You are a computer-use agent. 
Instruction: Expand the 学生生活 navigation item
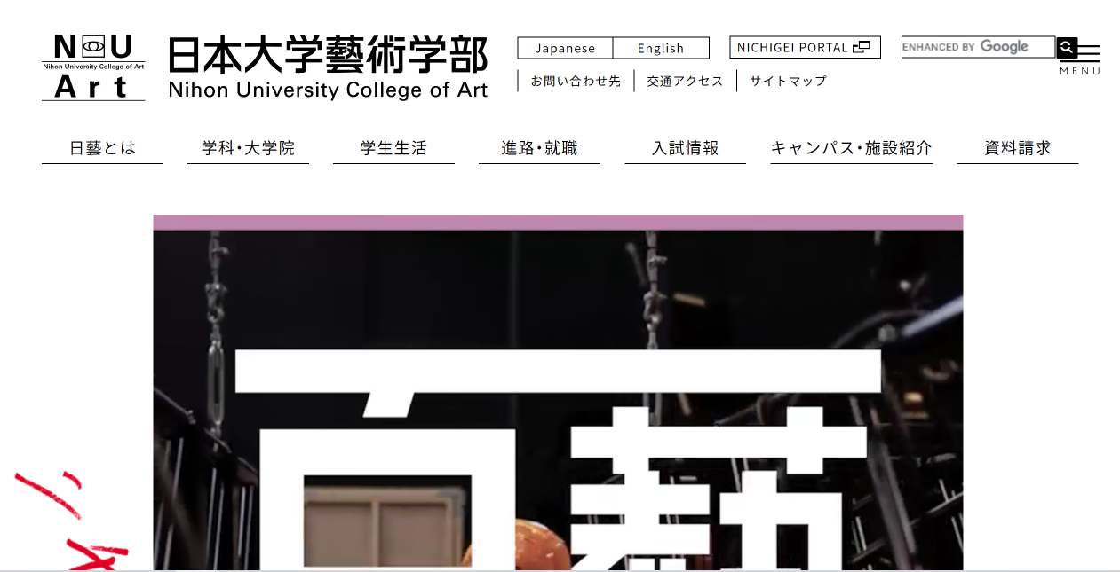tap(393, 148)
